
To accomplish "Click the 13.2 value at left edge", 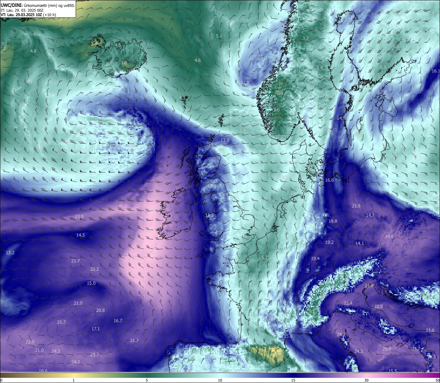I will [x=10, y=252].
